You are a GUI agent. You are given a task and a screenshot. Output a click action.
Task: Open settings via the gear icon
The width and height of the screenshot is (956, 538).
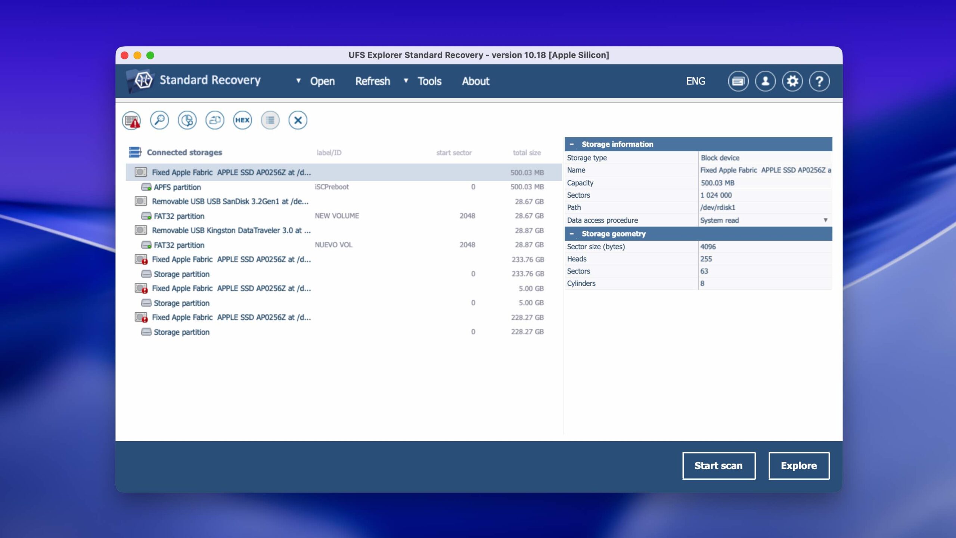[792, 81]
